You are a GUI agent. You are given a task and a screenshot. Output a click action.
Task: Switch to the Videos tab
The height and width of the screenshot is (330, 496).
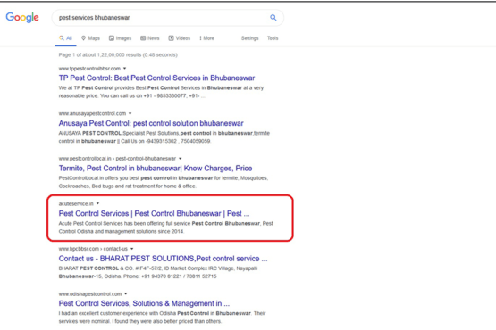click(x=180, y=38)
